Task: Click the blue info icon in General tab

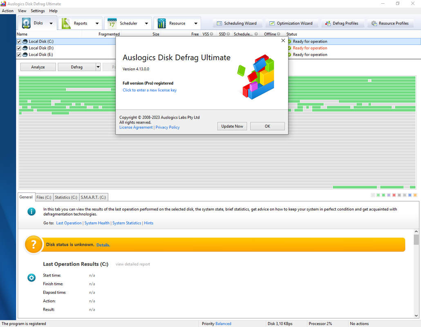Action: tap(31, 212)
